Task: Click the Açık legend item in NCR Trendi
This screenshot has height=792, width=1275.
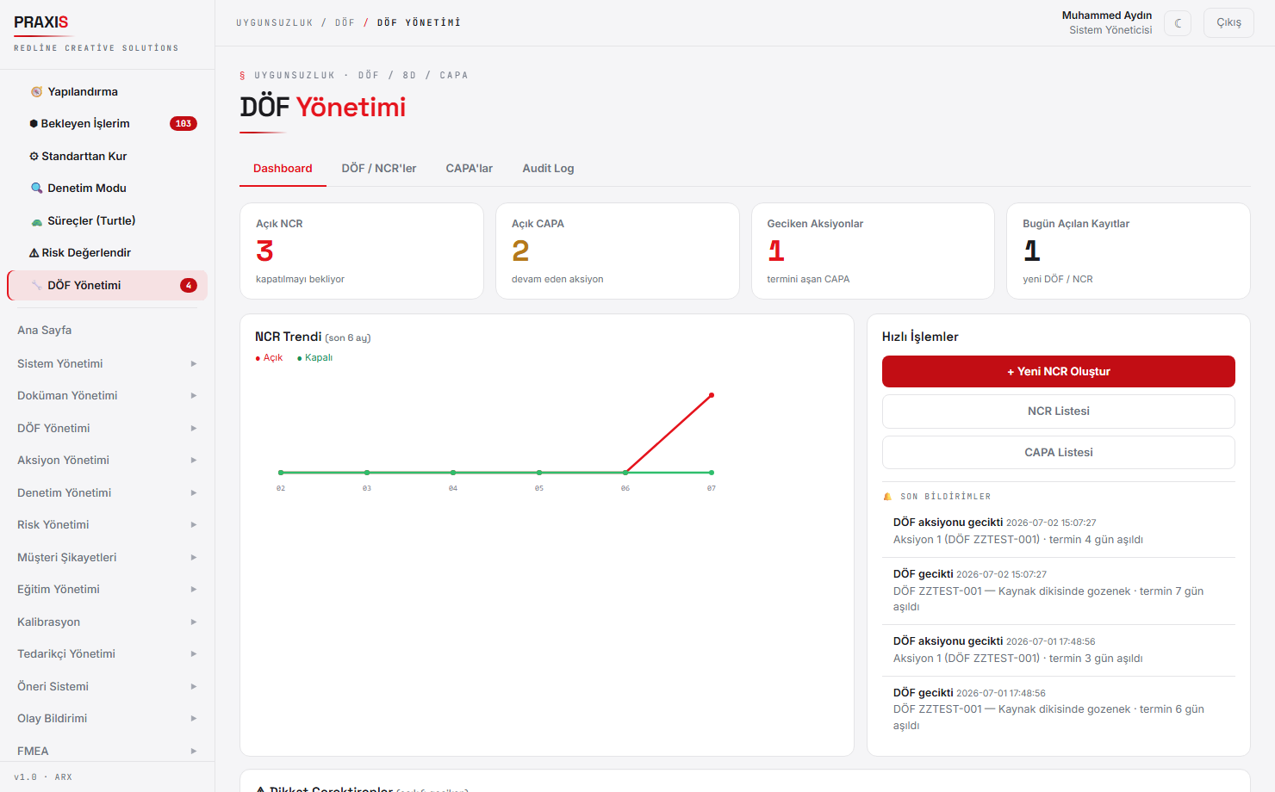Action: 269,358
